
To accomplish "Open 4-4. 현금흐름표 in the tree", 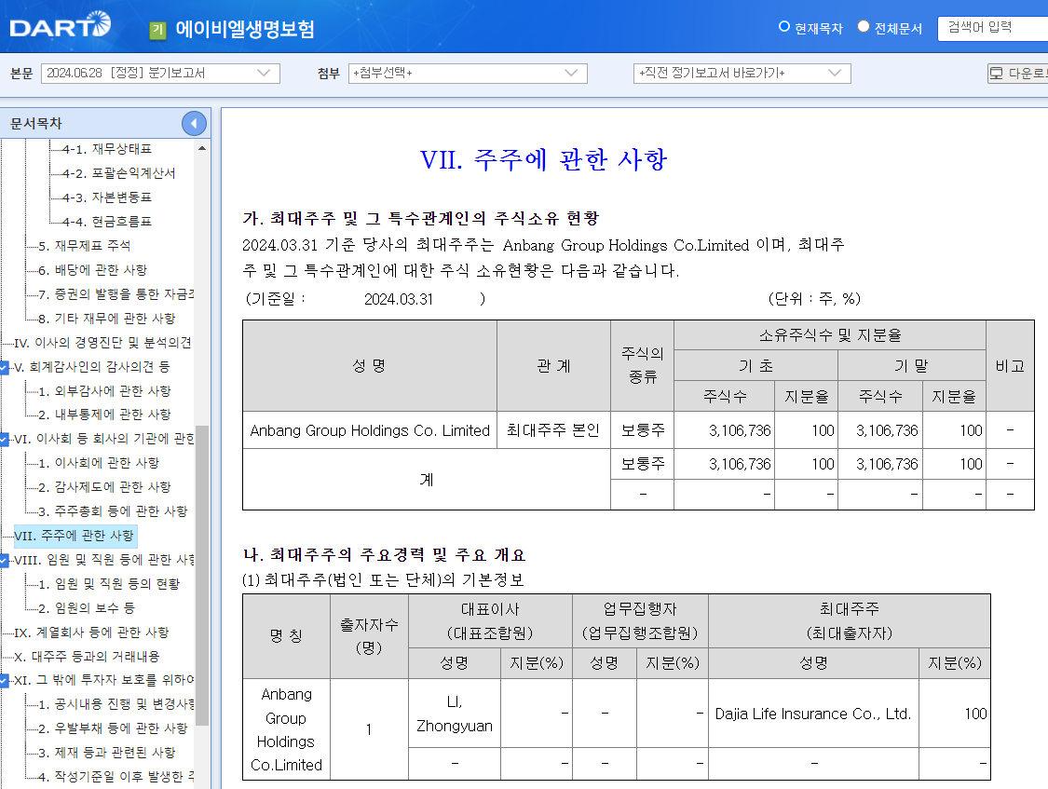I will [106, 221].
